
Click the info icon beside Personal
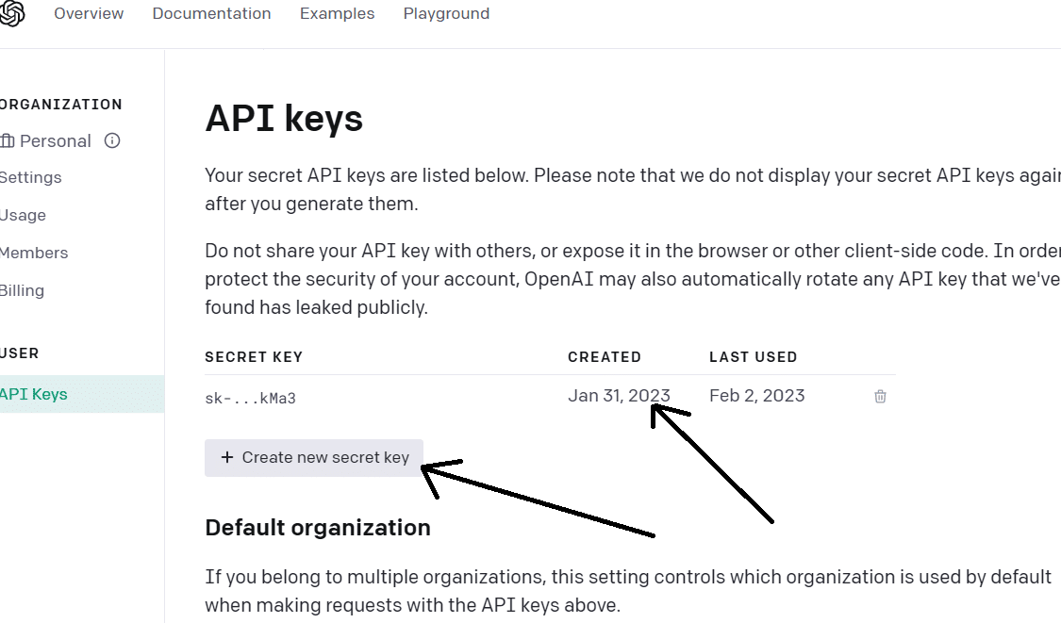[x=112, y=141]
